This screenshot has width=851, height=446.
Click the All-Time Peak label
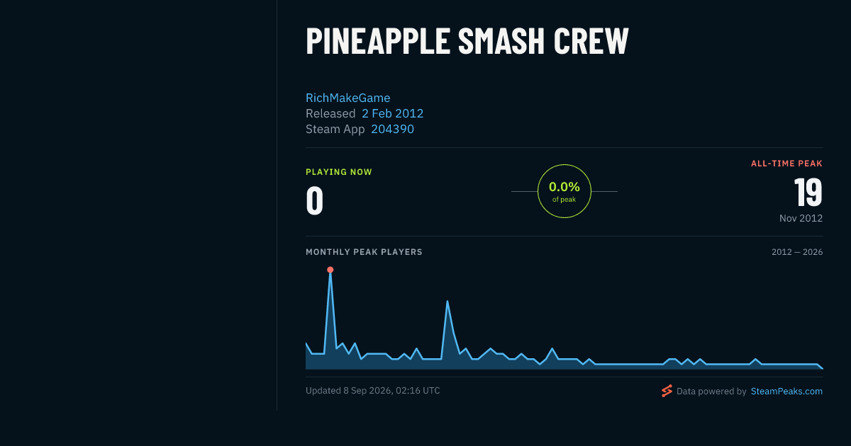[x=787, y=164]
